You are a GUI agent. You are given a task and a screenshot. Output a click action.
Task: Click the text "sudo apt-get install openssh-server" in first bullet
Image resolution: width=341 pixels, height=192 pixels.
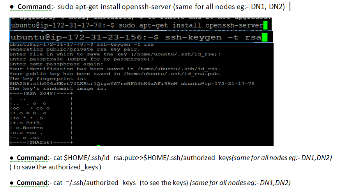coord(115,7)
